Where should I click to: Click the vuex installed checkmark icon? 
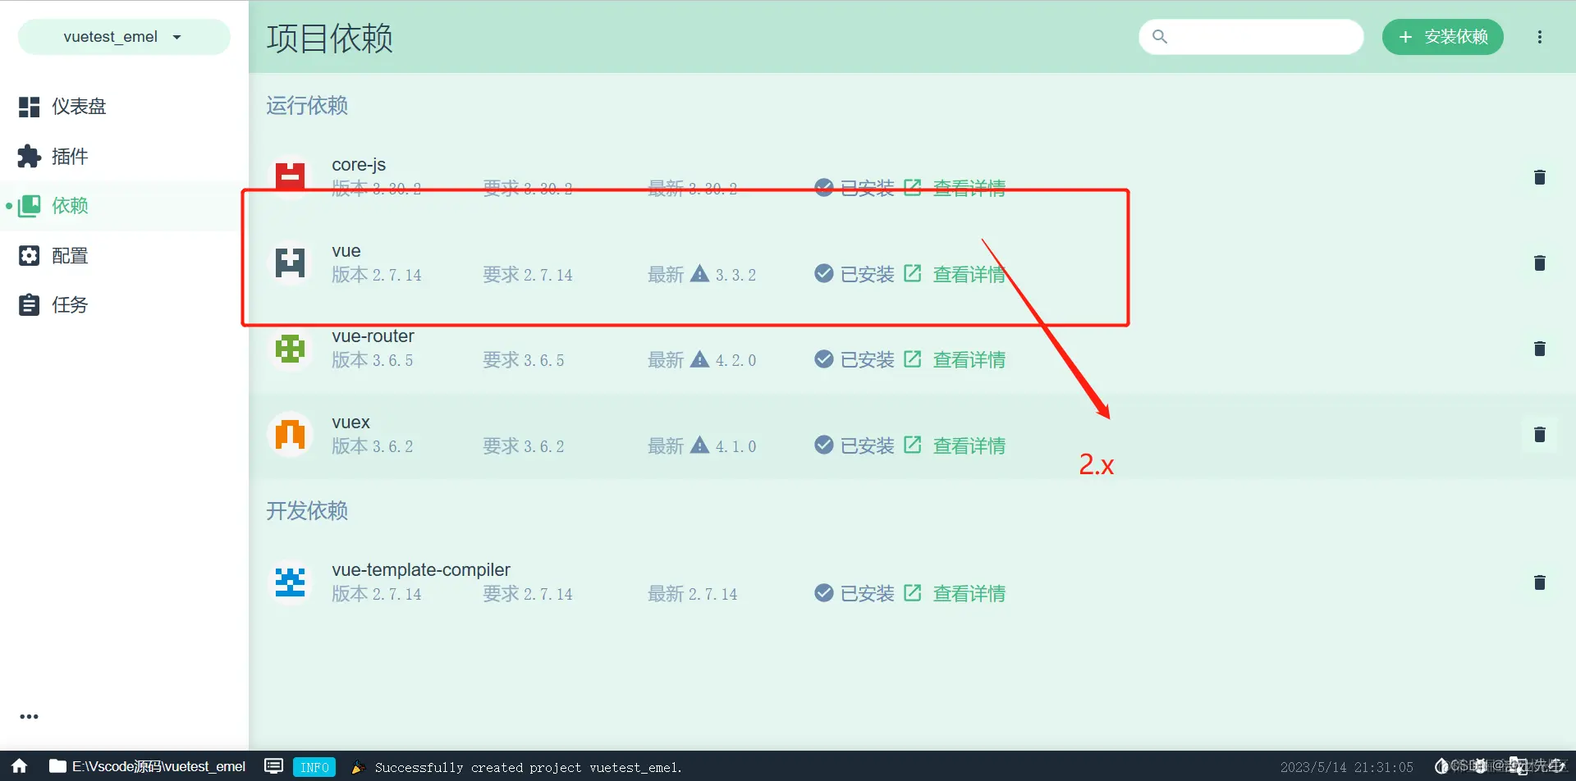click(x=824, y=445)
